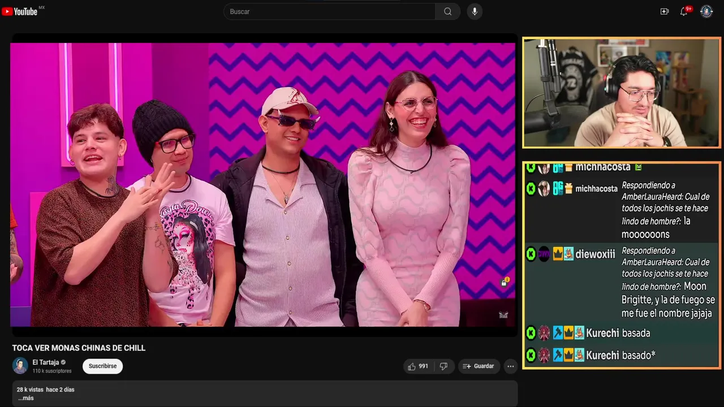This screenshot has height=407, width=724.
Task: Click the streamer webcam overlay
Action: [x=622, y=93]
